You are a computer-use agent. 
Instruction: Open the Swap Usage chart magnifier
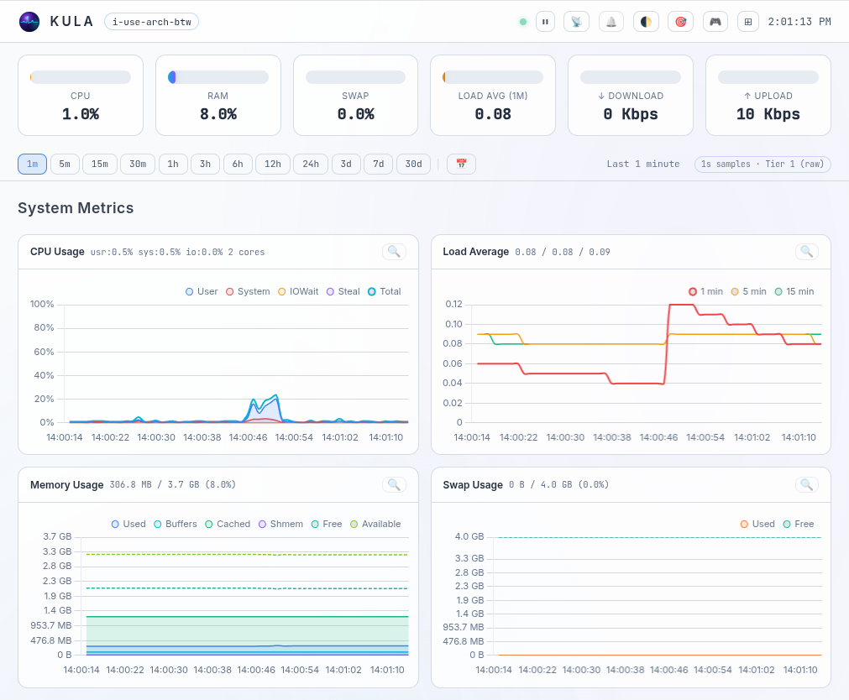(806, 484)
